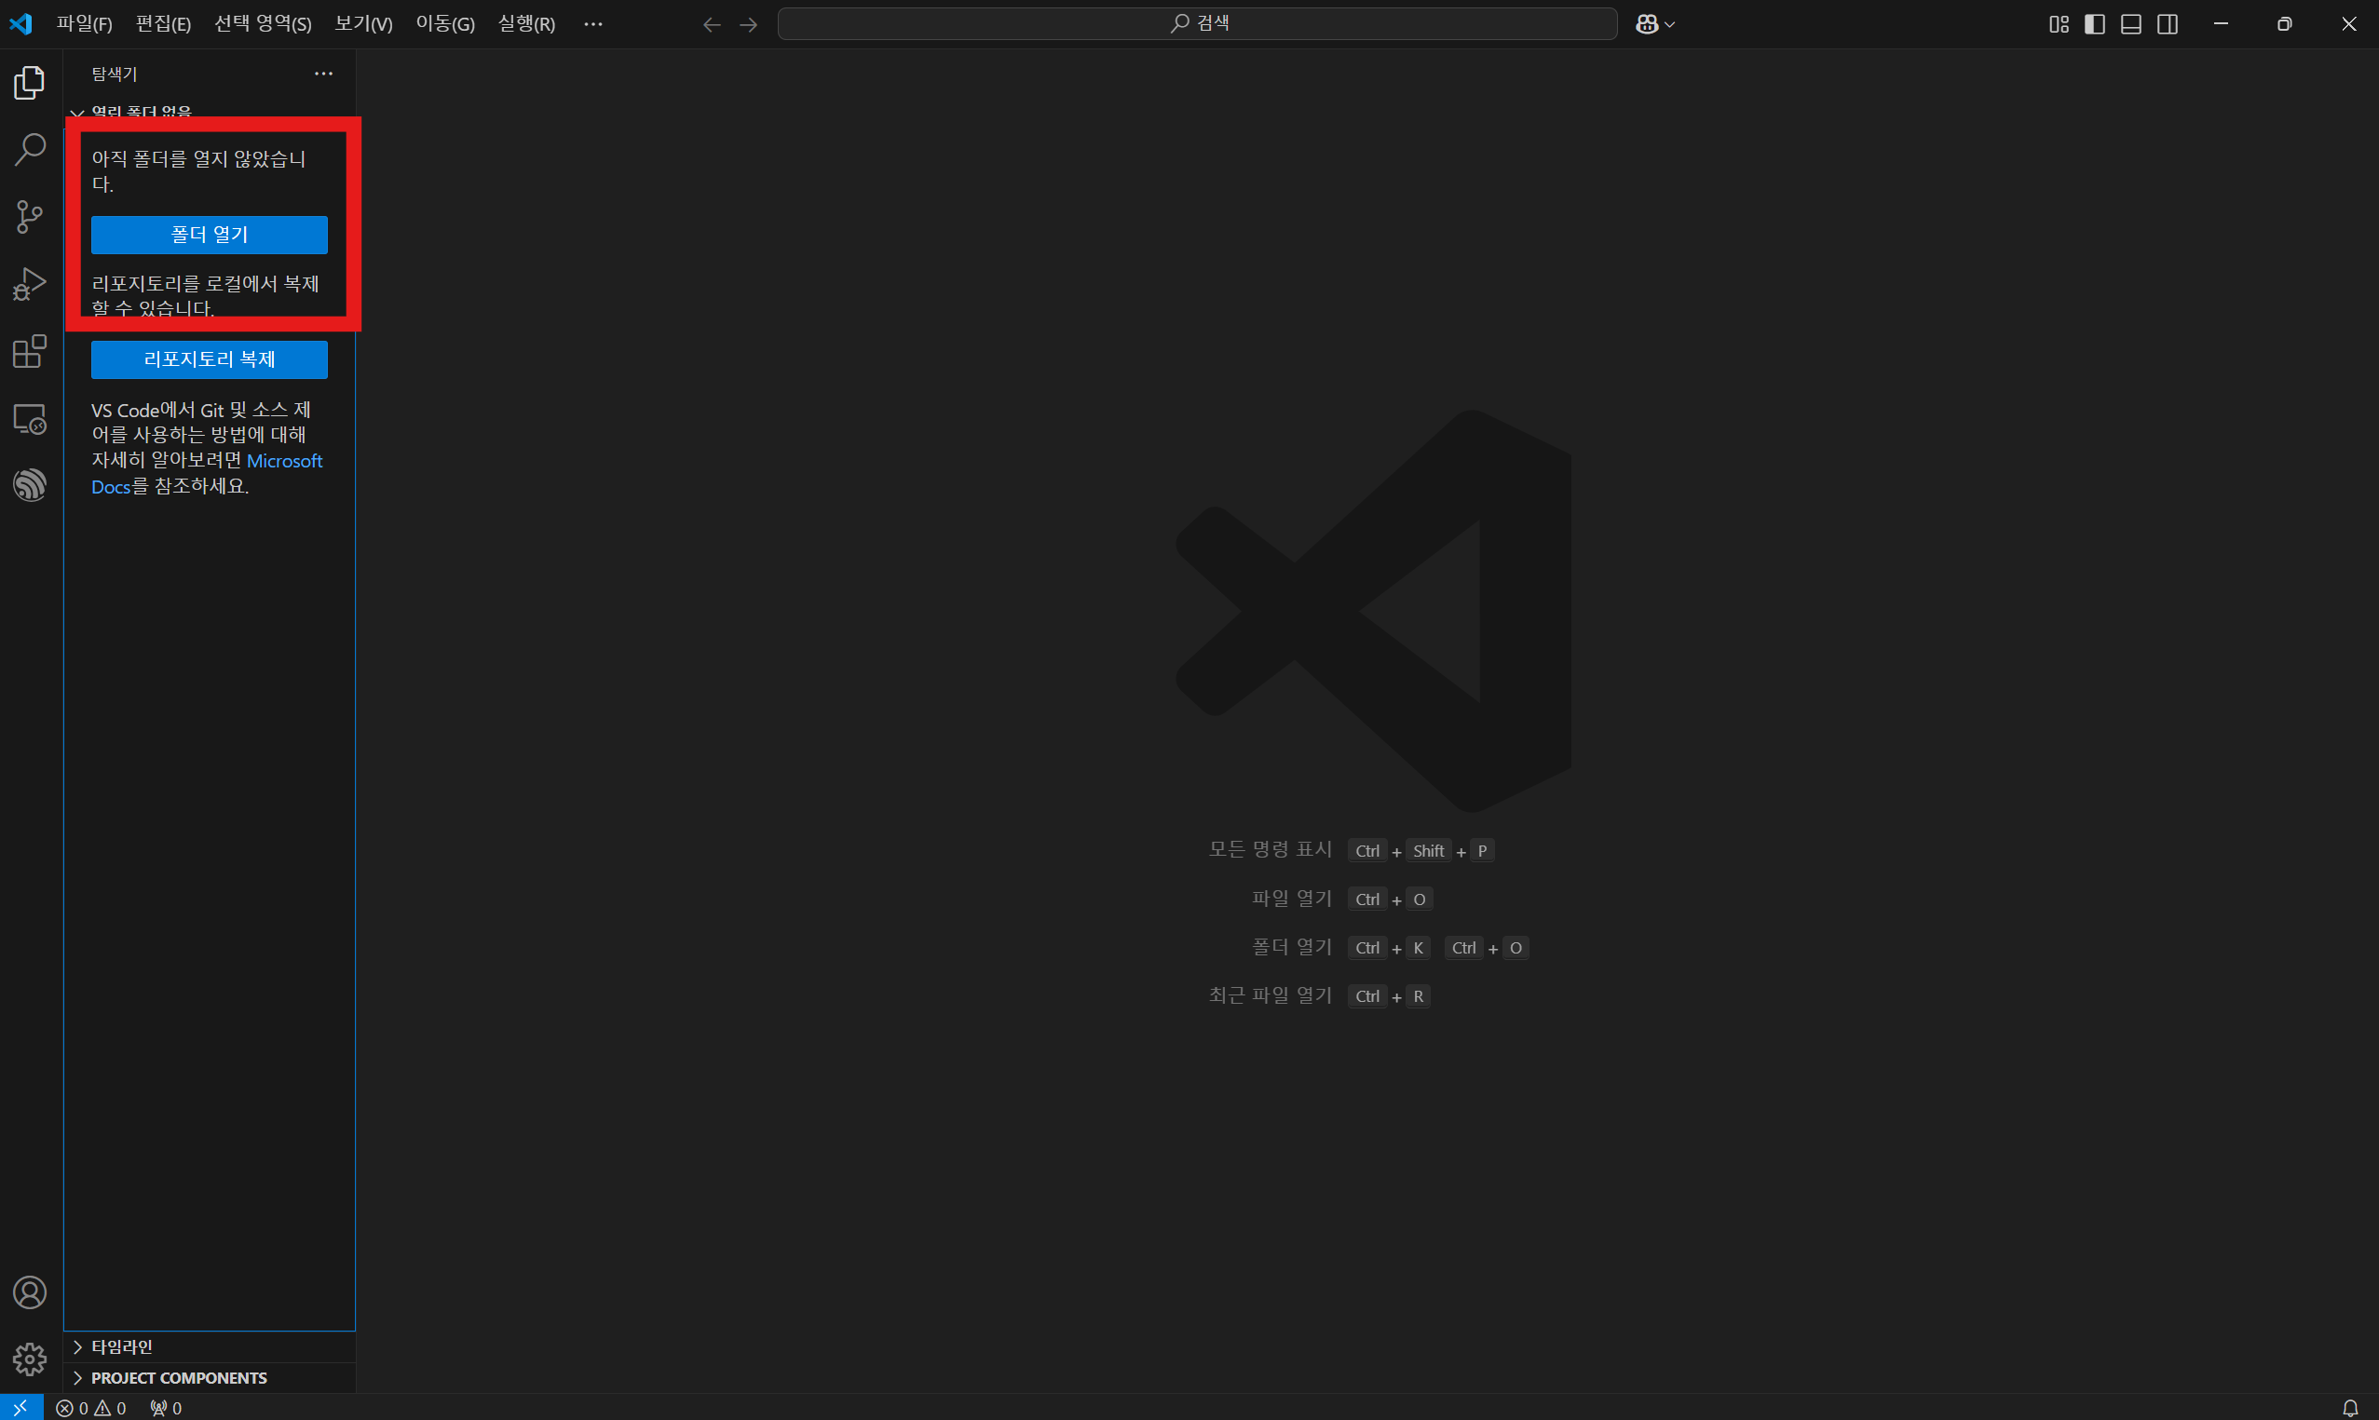Expand the 타임라인 section

point(120,1346)
